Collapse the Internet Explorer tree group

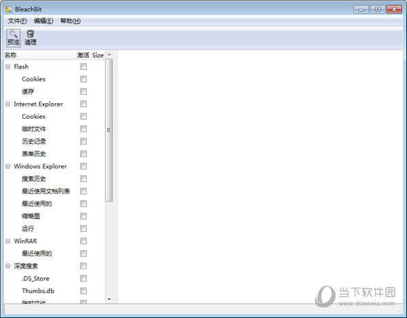pyautogui.click(x=7, y=104)
